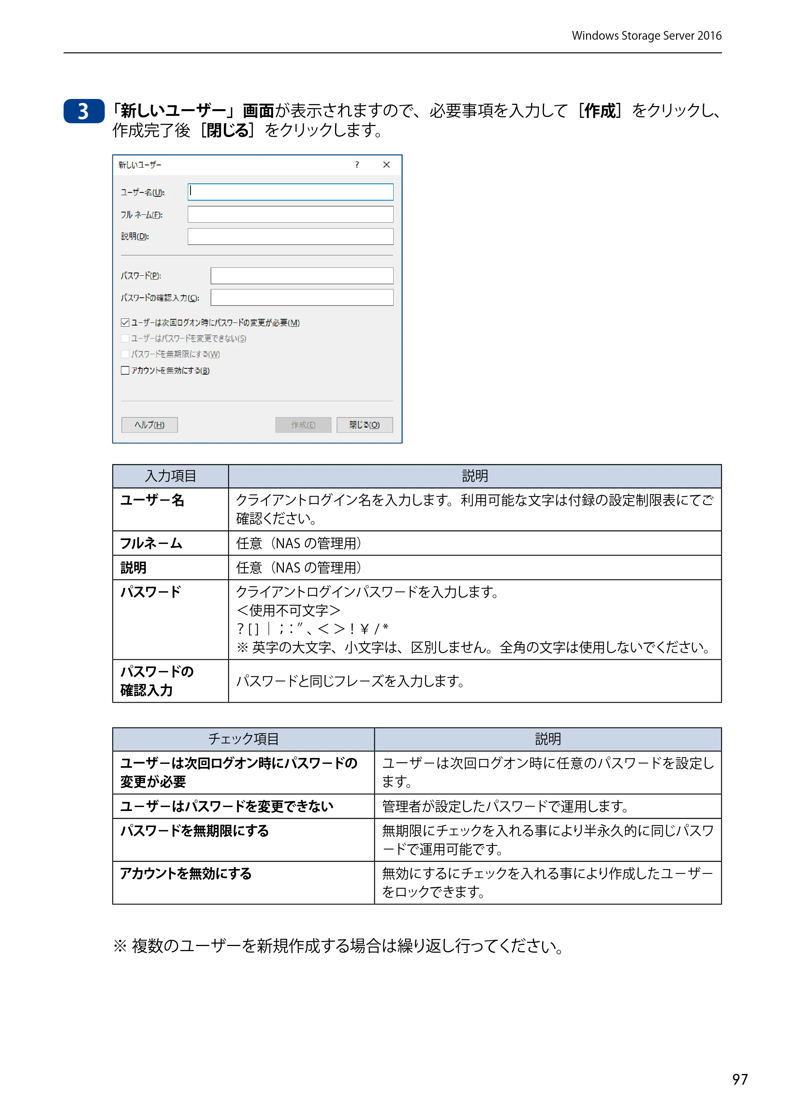Click the question mark help icon in title bar
The width and height of the screenshot is (786, 1111).
(x=357, y=165)
